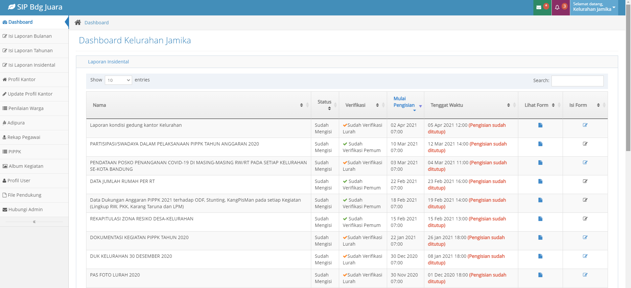Open Isi Form for Data Dukungan Anggaran row
Viewport: 631px width, 288px height.
585,200
